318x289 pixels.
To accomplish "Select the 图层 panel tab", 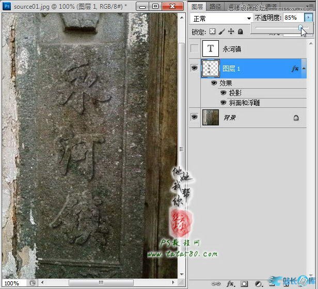I will tap(197, 7).
